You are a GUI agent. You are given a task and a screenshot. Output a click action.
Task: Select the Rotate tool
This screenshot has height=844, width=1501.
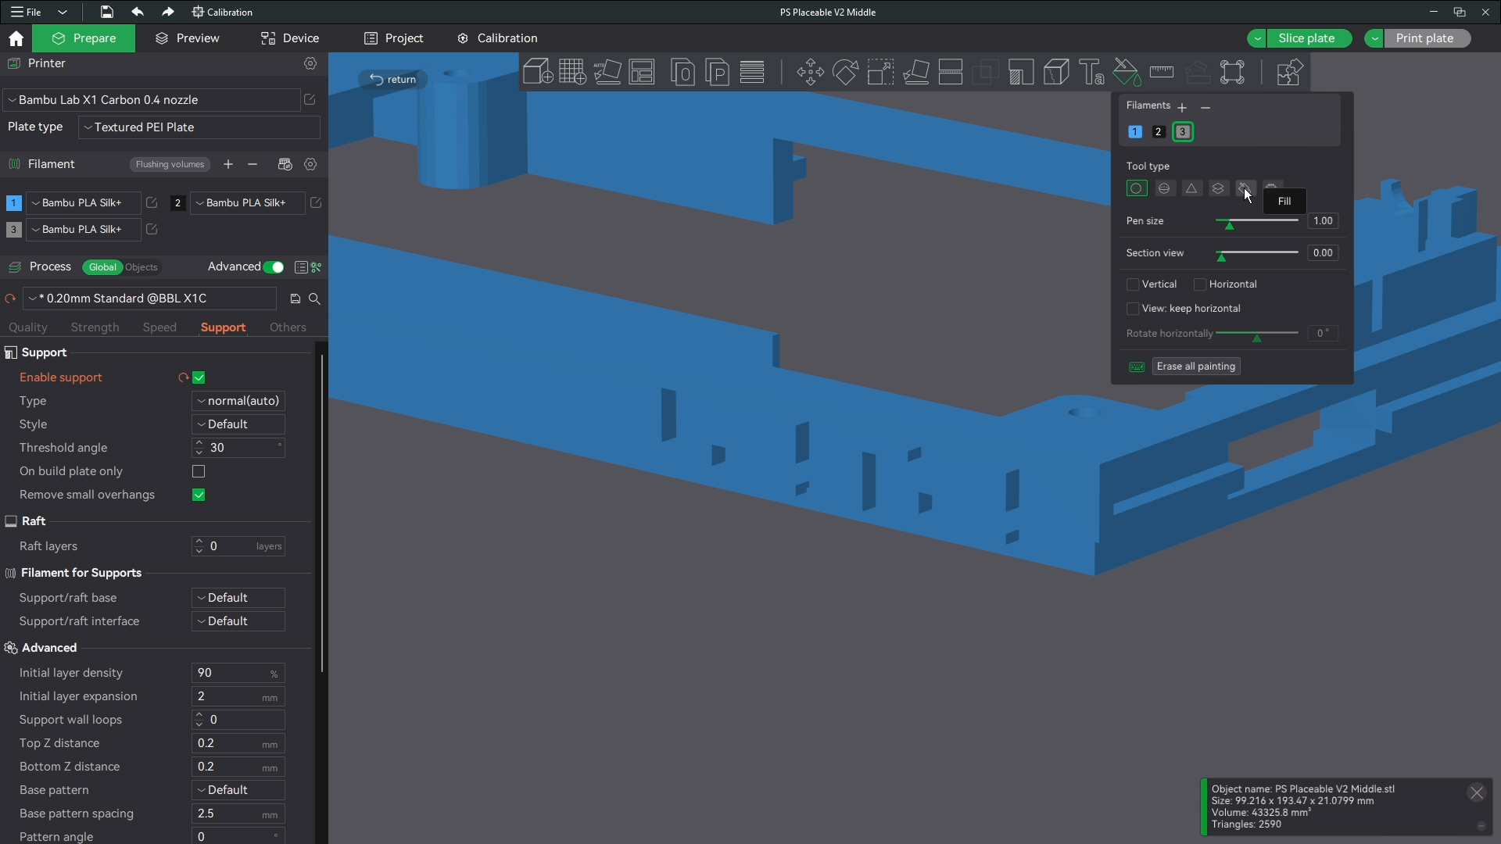845,72
